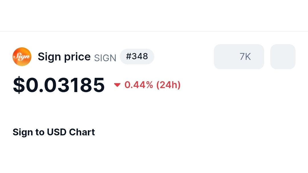Click the "Sign to USD Chart" heading

pos(54,132)
